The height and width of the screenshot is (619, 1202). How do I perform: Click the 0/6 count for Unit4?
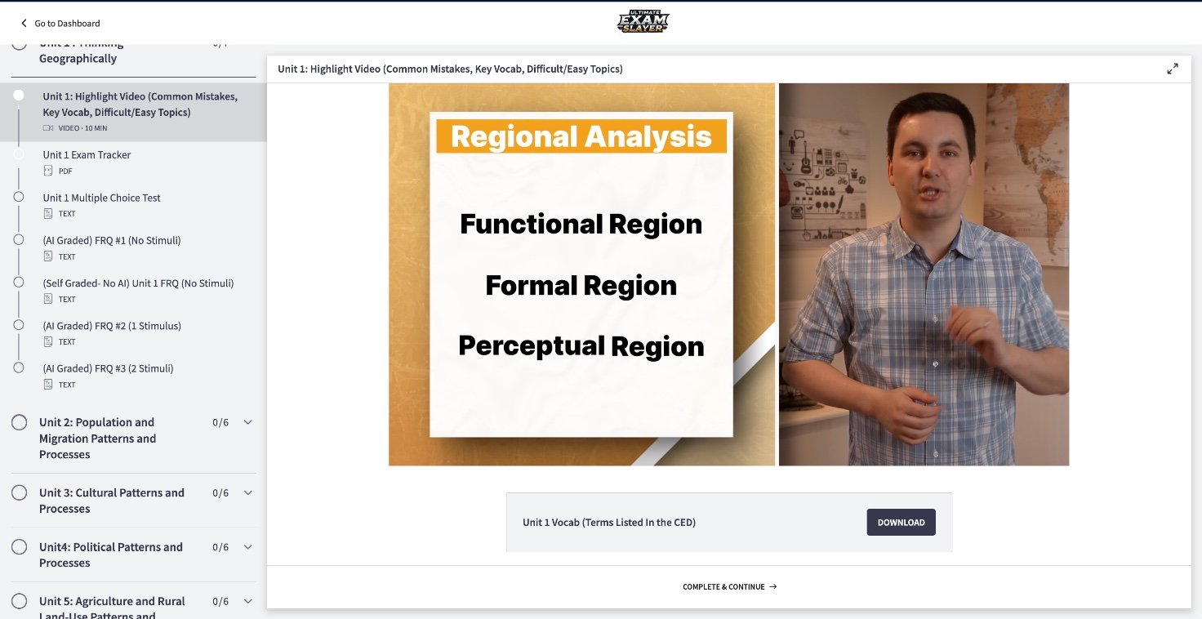tap(220, 547)
